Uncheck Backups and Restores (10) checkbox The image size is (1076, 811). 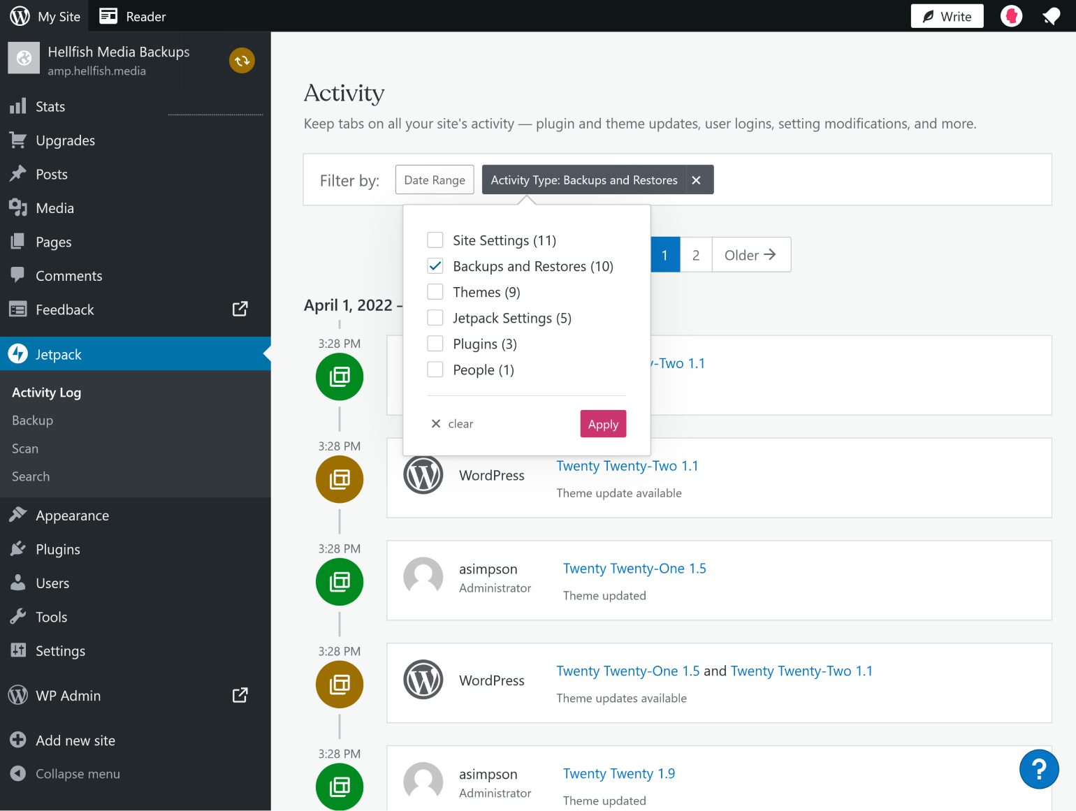[435, 266]
